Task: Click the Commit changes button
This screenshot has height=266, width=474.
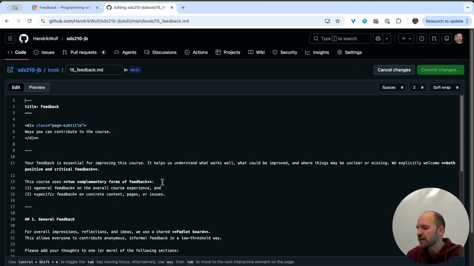Action: click(x=441, y=70)
